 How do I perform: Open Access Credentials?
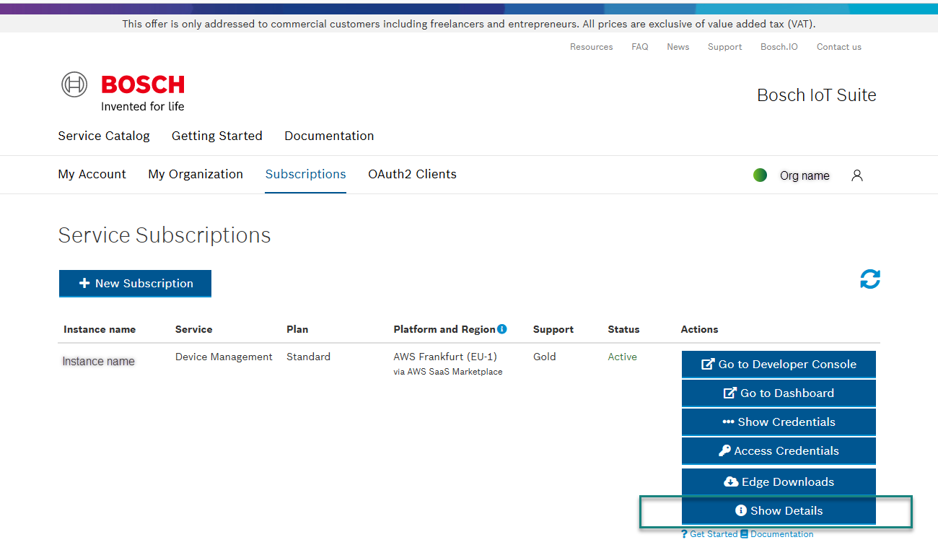coord(779,451)
